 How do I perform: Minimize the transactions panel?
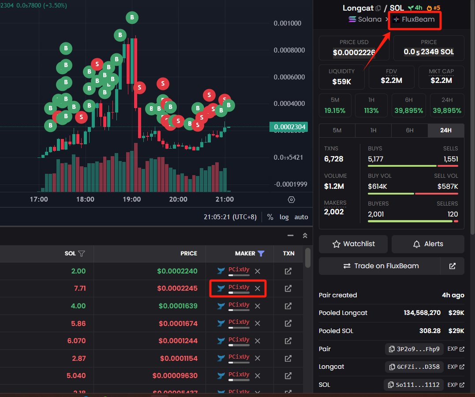coord(291,236)
